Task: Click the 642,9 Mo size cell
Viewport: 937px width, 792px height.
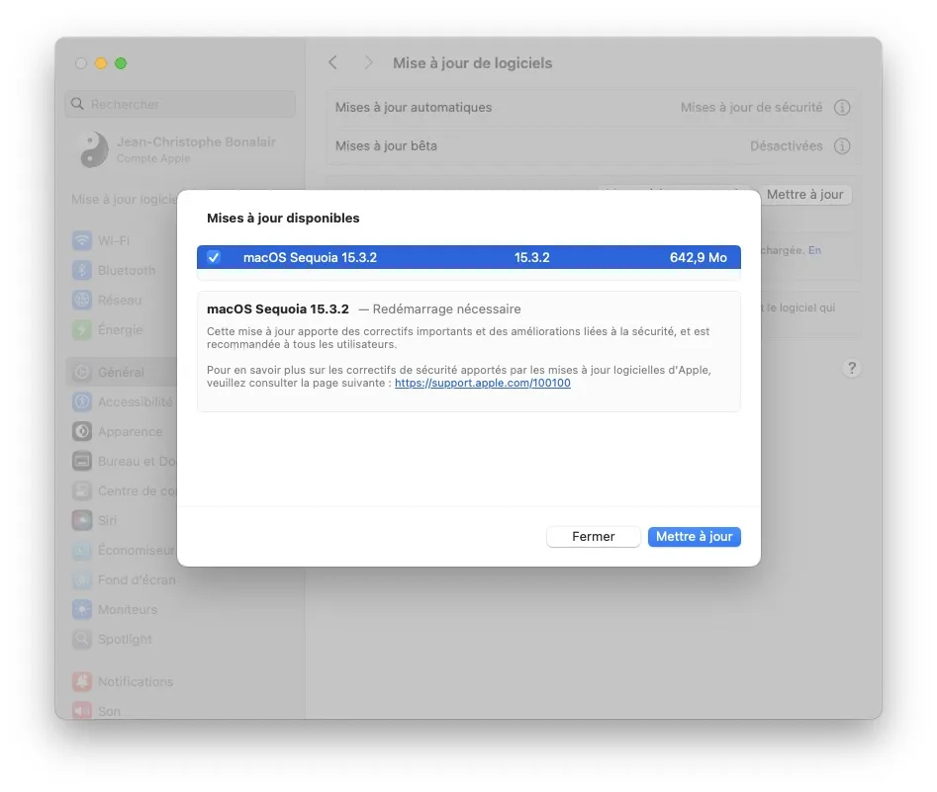Action: pos(698,257)
